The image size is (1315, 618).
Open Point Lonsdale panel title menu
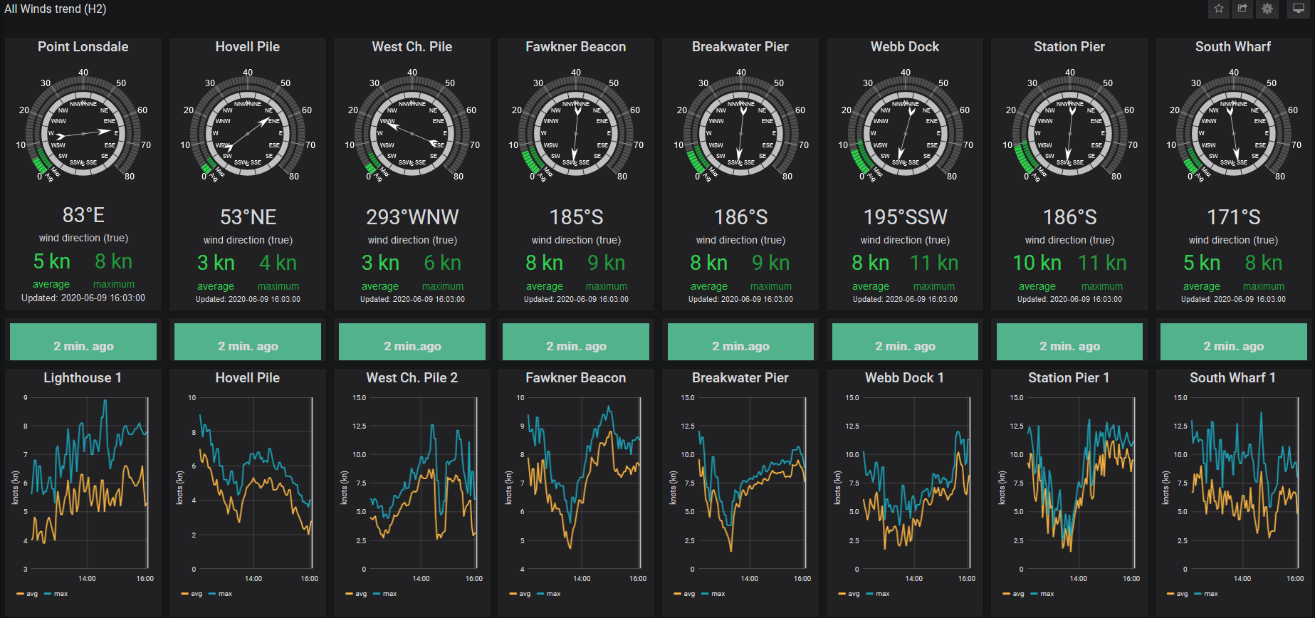[x=83, y=46]
